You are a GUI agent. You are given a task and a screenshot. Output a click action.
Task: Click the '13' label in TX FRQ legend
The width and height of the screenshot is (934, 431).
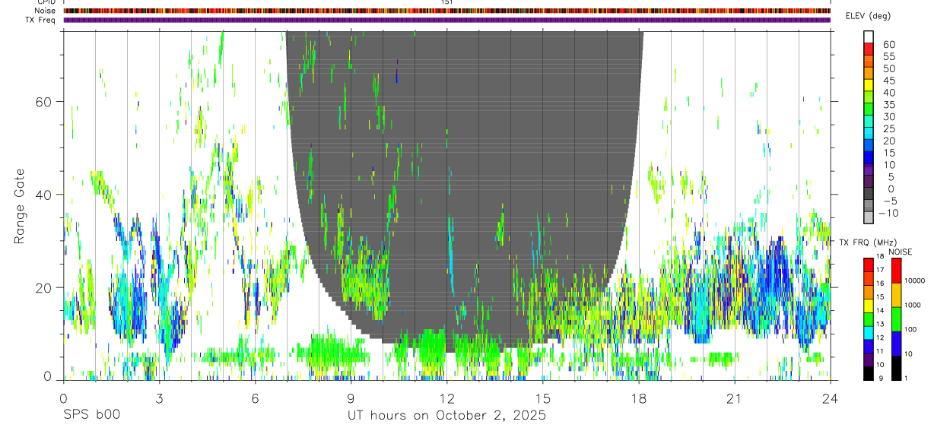pyautogui.click(x=880, y=323)
